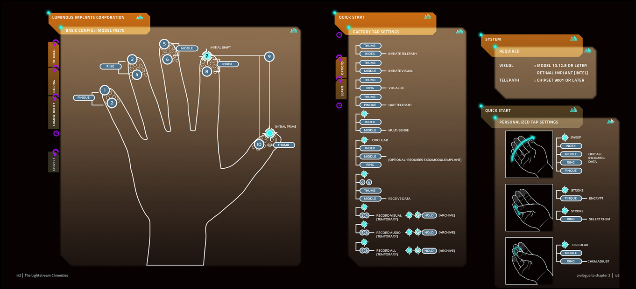
Task: Click purple clock icon below Learn tab
Action: click(339, 105)
